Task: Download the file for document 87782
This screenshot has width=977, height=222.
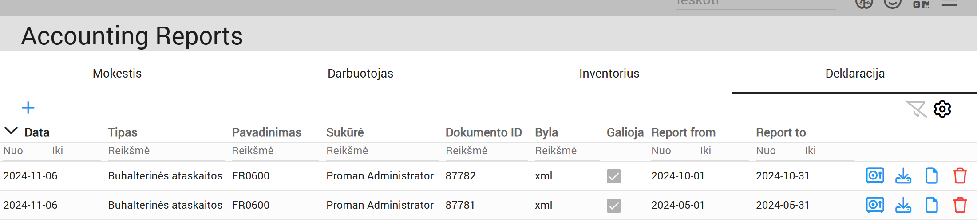Action: [x=903, y=176]
